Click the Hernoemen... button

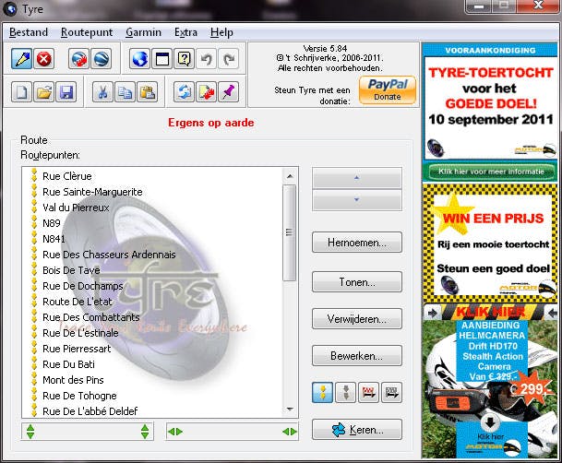pos(357,243)
